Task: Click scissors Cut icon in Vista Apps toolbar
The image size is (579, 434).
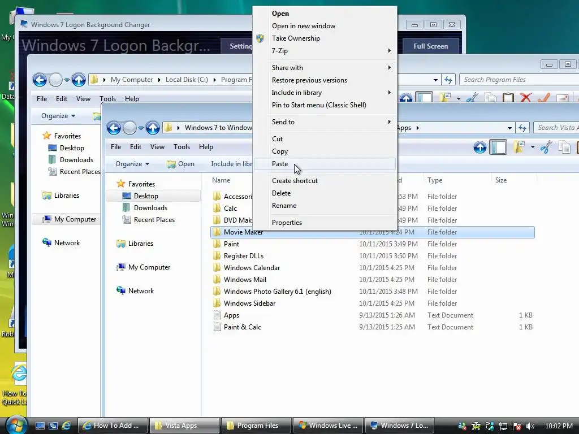Action: pyautogui.click(x=546, y=147)
